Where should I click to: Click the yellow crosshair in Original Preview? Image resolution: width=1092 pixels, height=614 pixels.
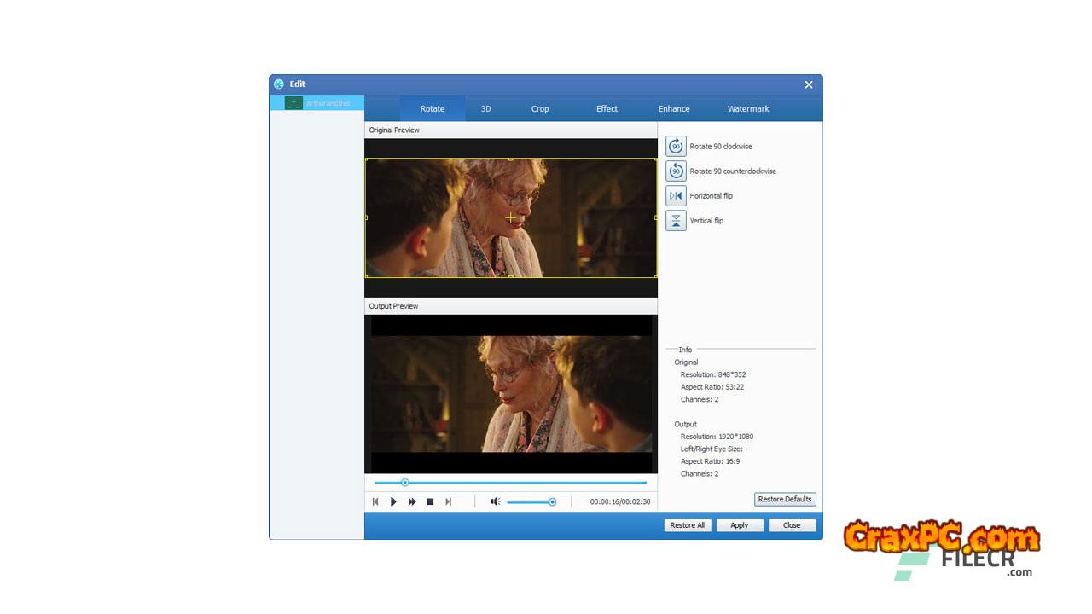(x=511, y=218)
